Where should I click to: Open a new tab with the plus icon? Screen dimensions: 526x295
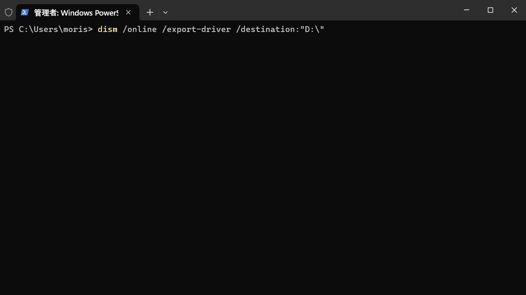[150, 13]
